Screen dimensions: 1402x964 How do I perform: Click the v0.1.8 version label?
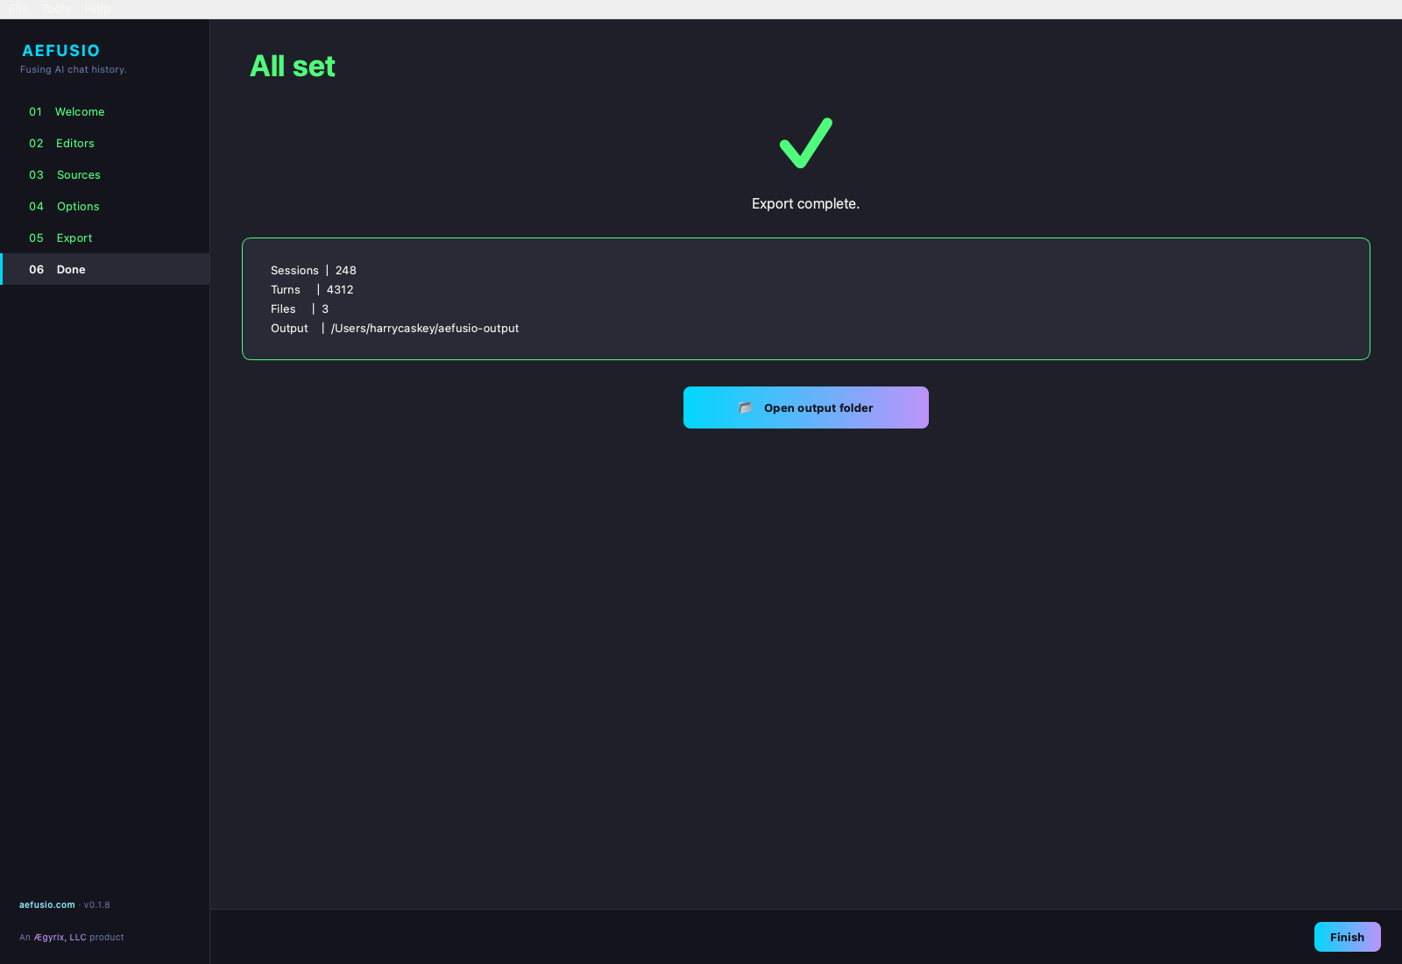coord(96,904)
